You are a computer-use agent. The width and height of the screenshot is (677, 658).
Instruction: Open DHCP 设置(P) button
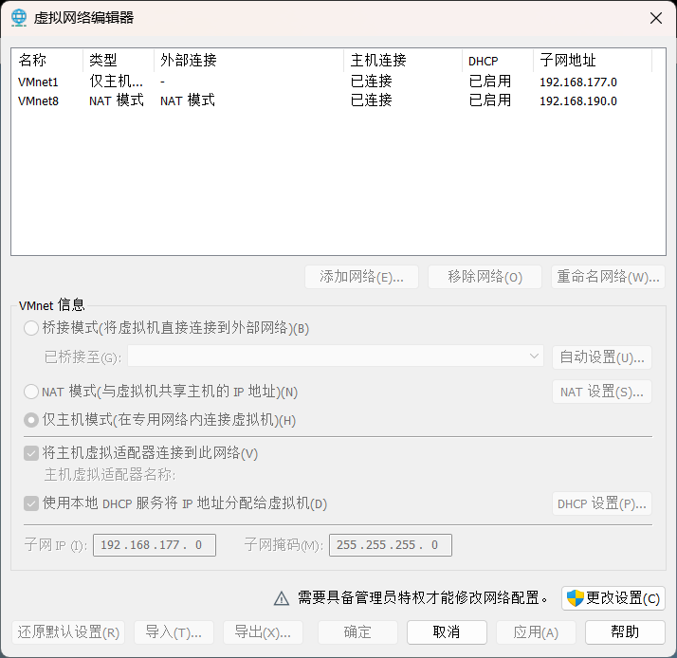(602, 503)
